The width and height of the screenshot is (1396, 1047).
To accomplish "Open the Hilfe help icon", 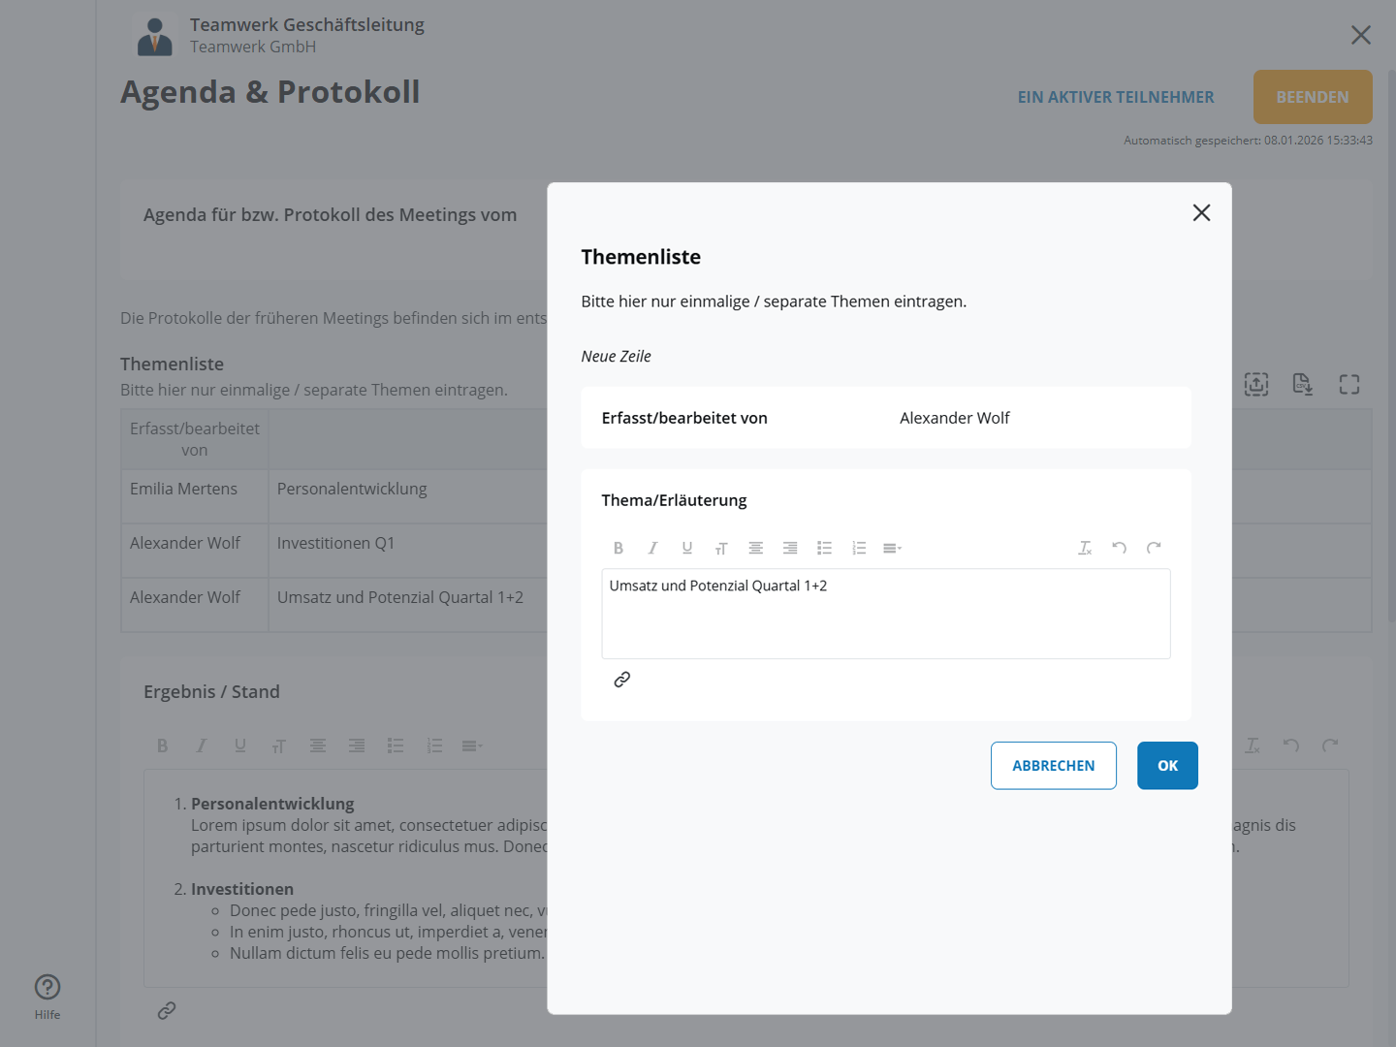I will pyautogui.click(x=48, y=987).
